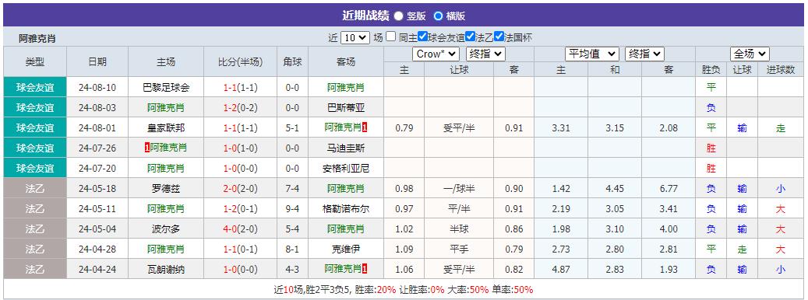The image size is (808, 300).
Task: Open the 近10场 match count dropdown
Action: [x=355, y=37]
